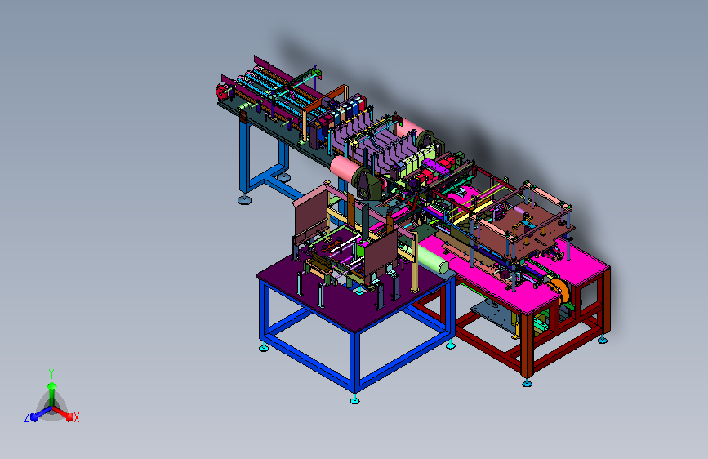This screenshot has width=708, height=459.
Task: Select the red frame's front corner leg
Action: click(x=527, y=346)
